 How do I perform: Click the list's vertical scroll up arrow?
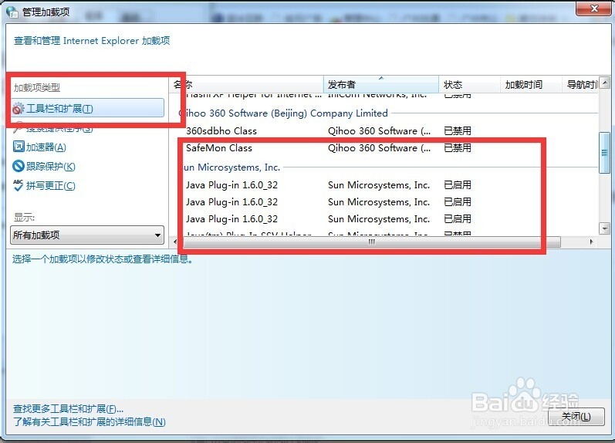pyautogui.click(x=604, y=83)
